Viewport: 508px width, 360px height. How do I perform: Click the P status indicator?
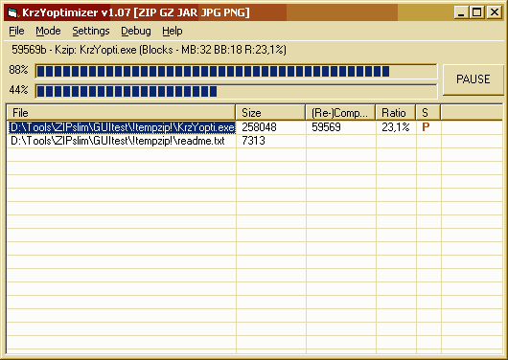pyautogui.click(x=426, y=127)
